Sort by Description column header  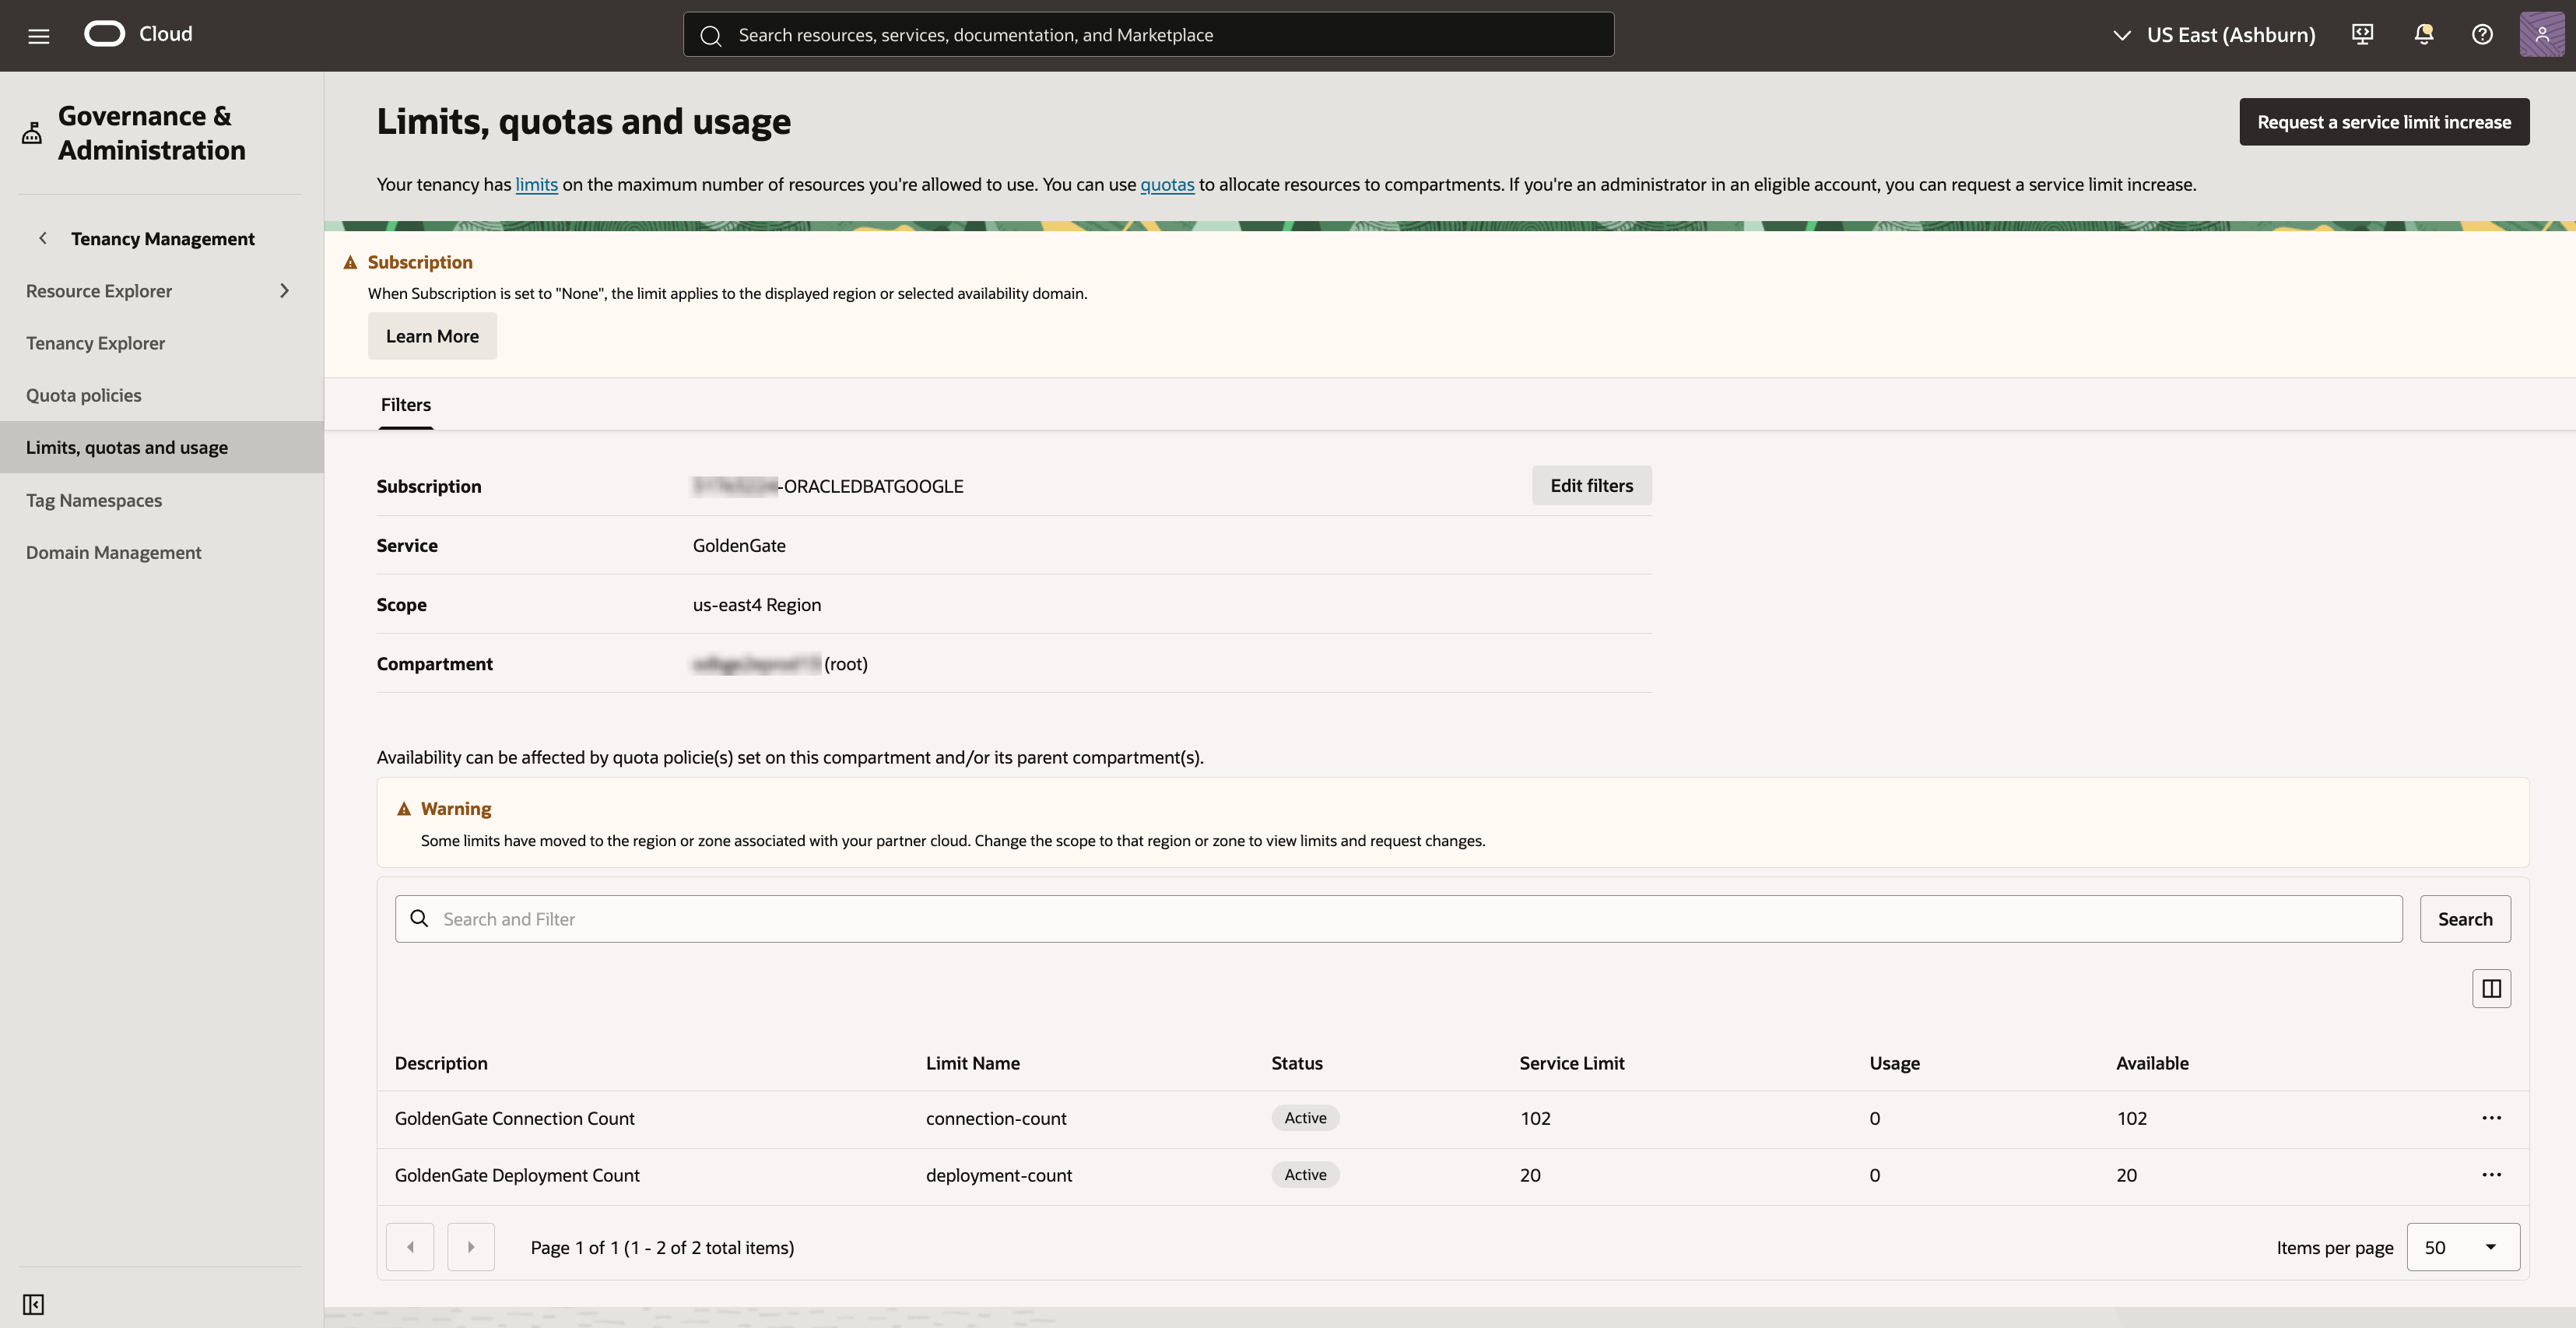pyautogui.click(x=441, y=1063)
